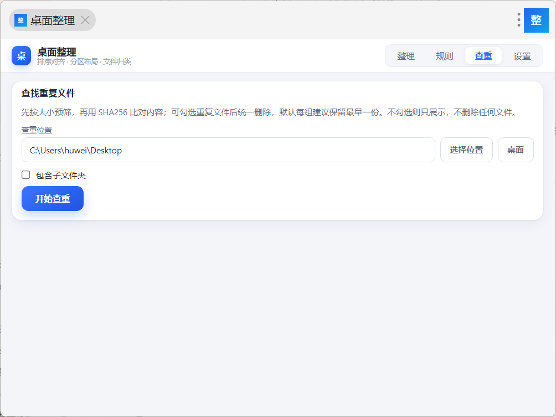Click the 查找重复文件 heading
Viewport: 556px width, 417px height.
pyautogui.click(x=48, y=93)
